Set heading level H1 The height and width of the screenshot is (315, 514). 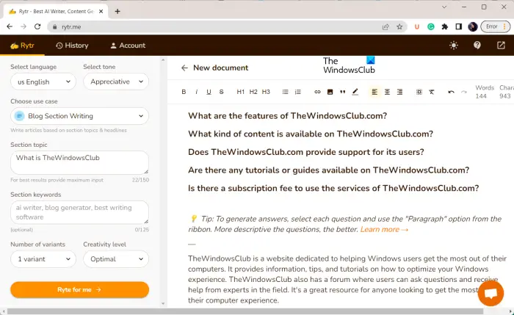(240, 92)
